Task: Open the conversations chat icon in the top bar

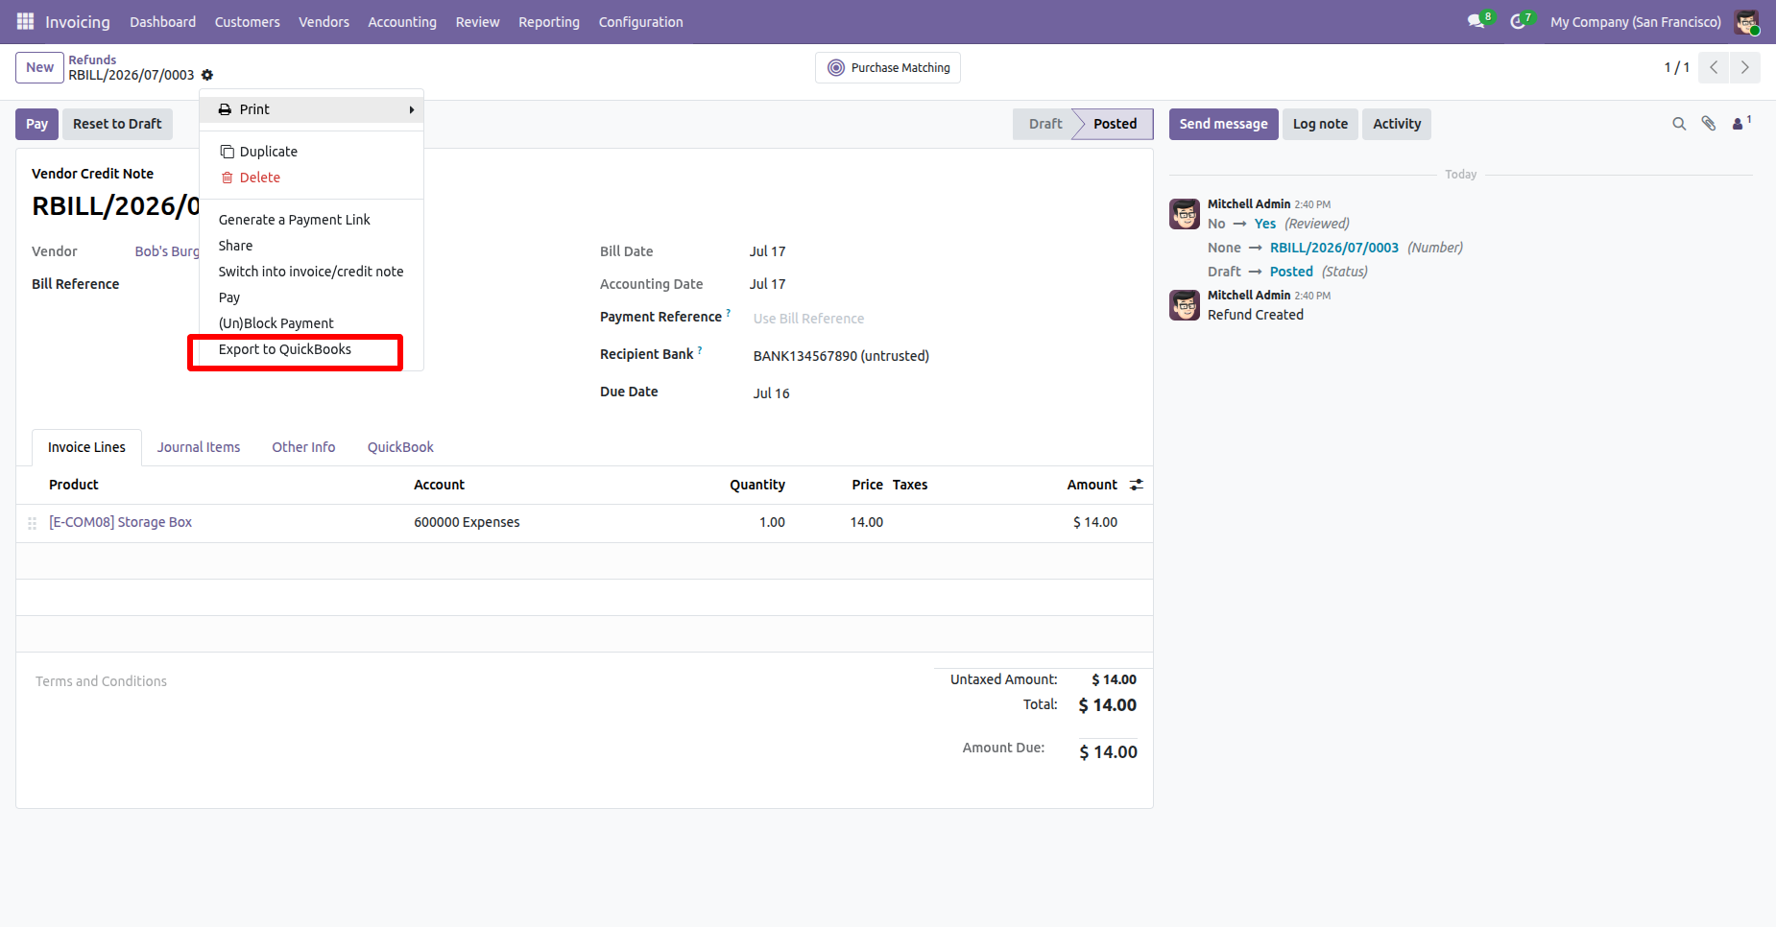Action: coord(1476,21)
